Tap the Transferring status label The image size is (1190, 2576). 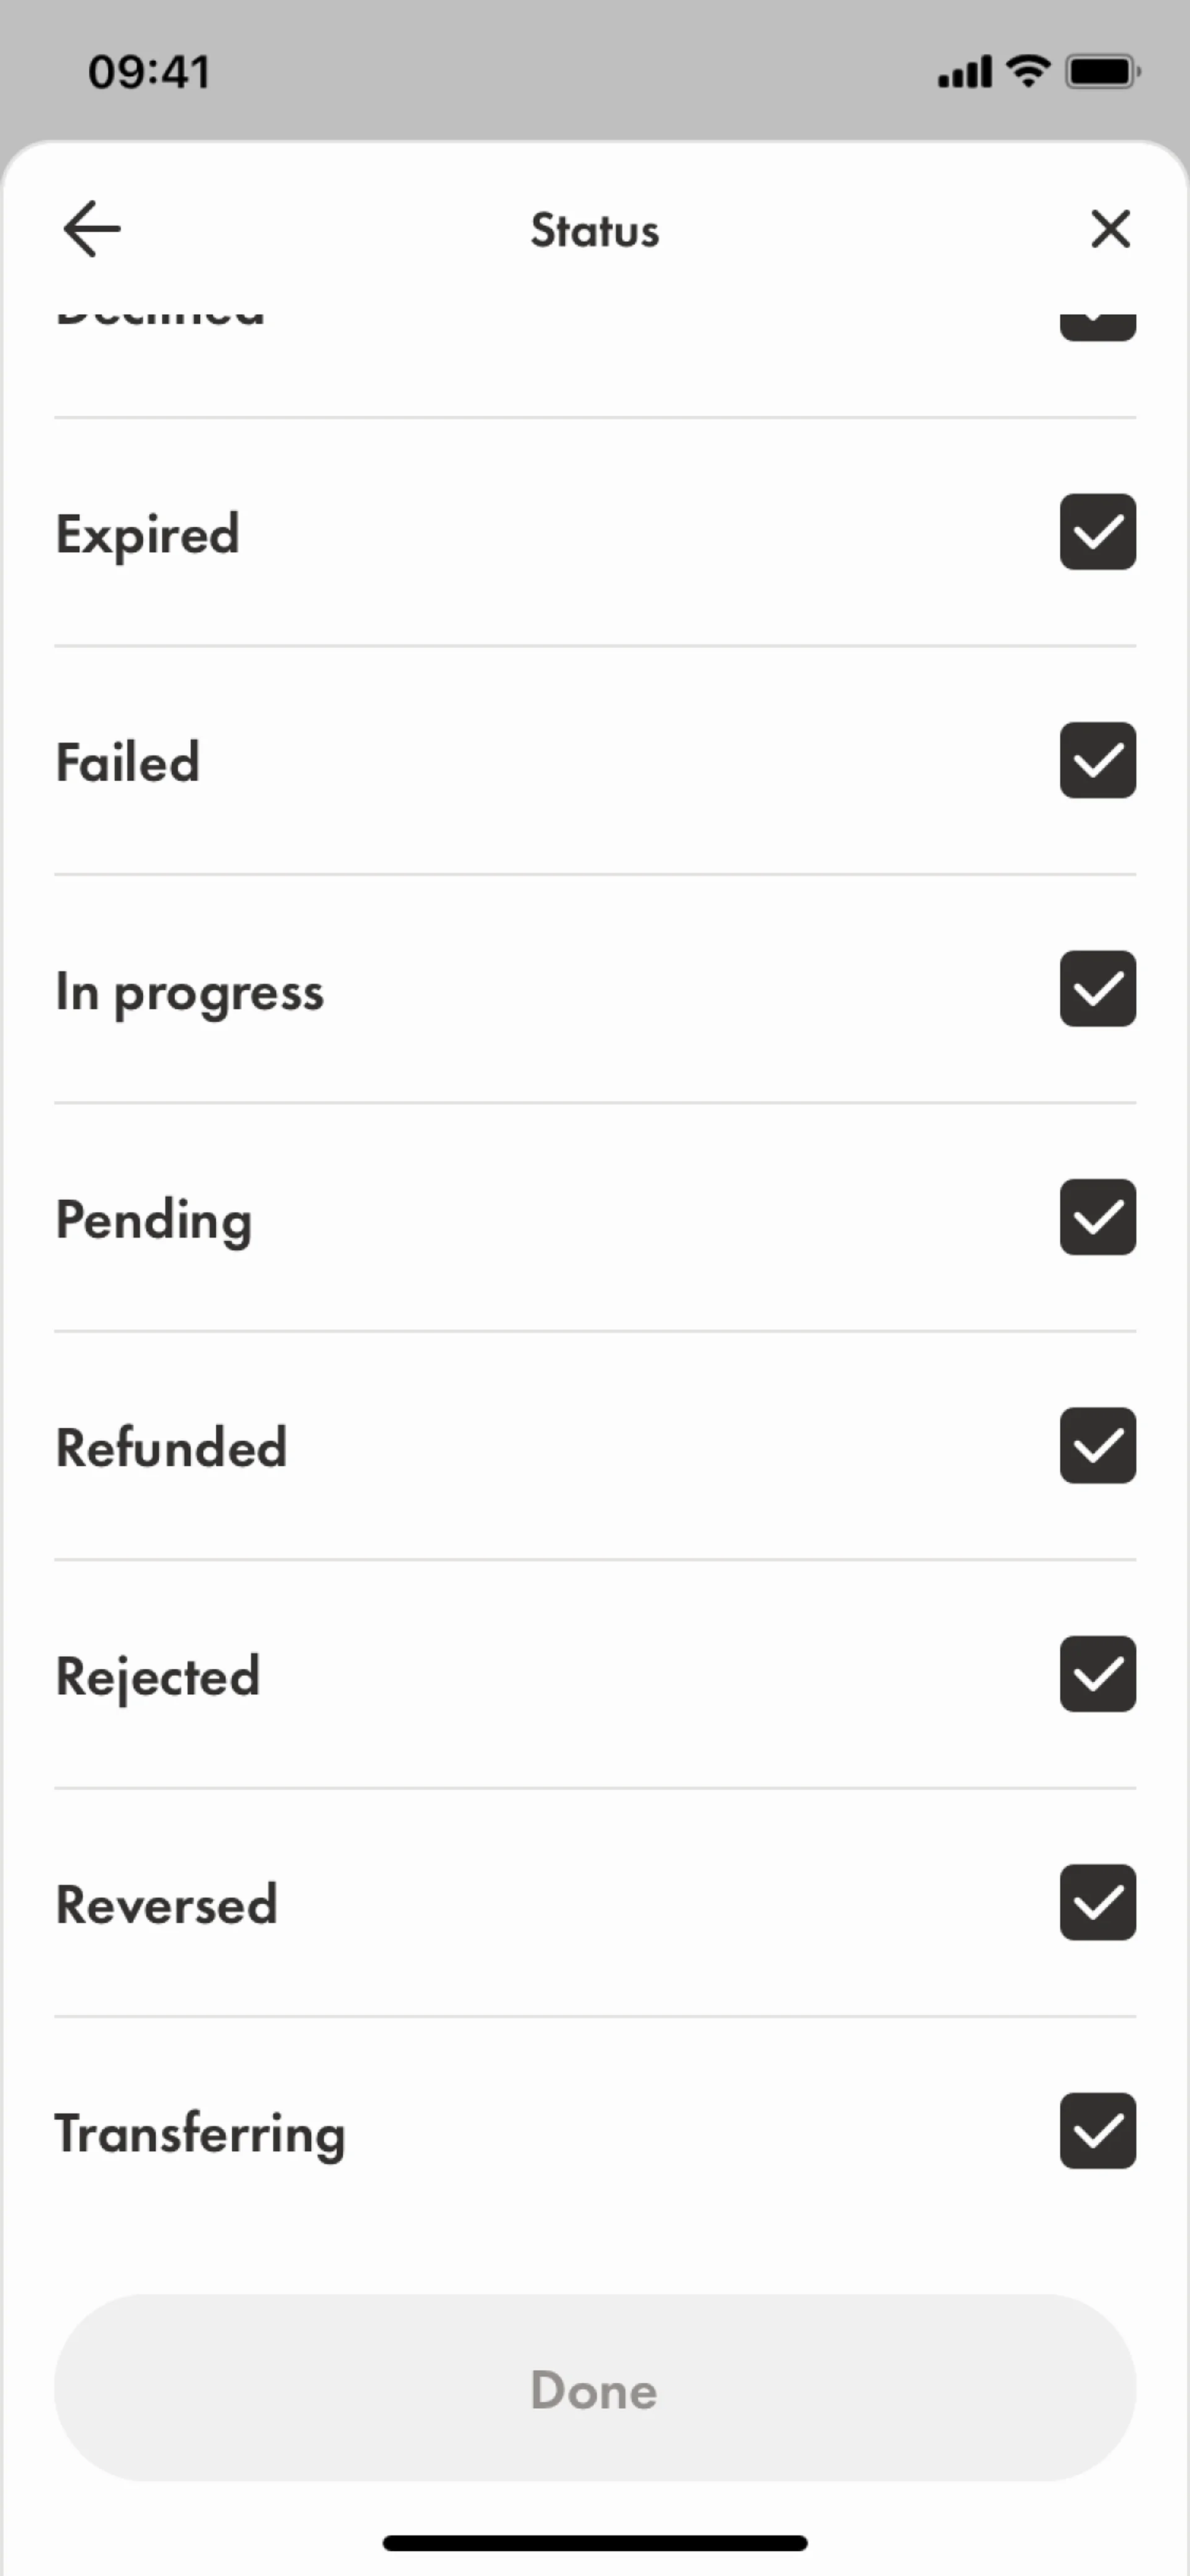point(200,2134)
